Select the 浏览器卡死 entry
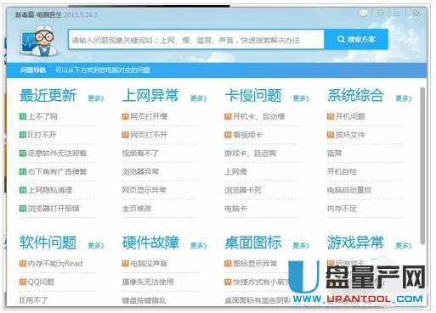The image size is (436, 313). coord(243,190)
